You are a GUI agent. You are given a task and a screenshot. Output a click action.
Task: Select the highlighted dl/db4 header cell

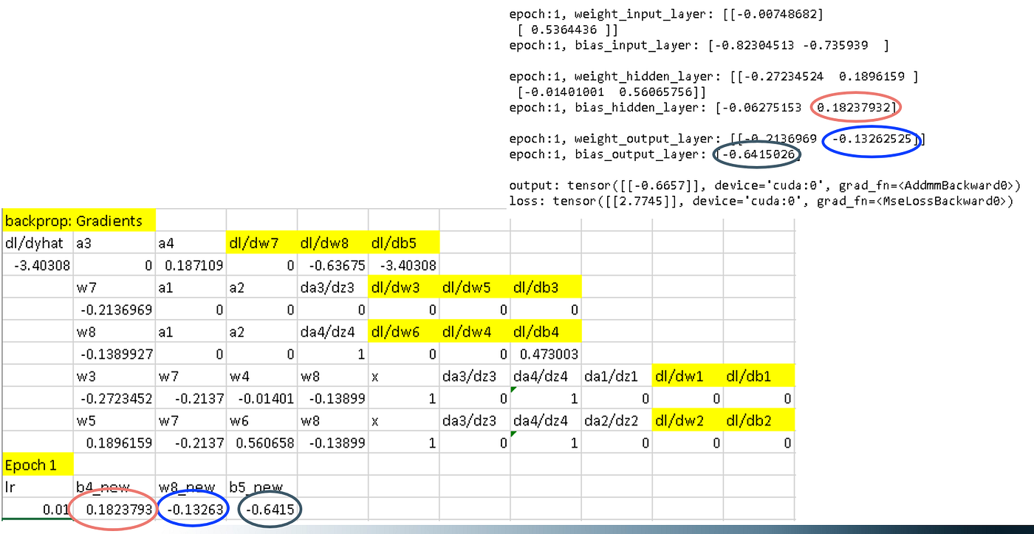coord(534,332)
